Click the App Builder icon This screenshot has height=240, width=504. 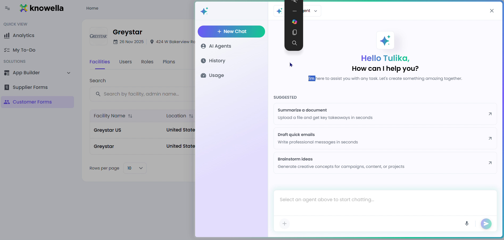(7, 73)
